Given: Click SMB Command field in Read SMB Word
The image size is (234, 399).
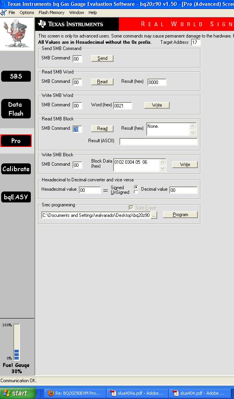Looking at the screenshot, I should pos(78,82).
